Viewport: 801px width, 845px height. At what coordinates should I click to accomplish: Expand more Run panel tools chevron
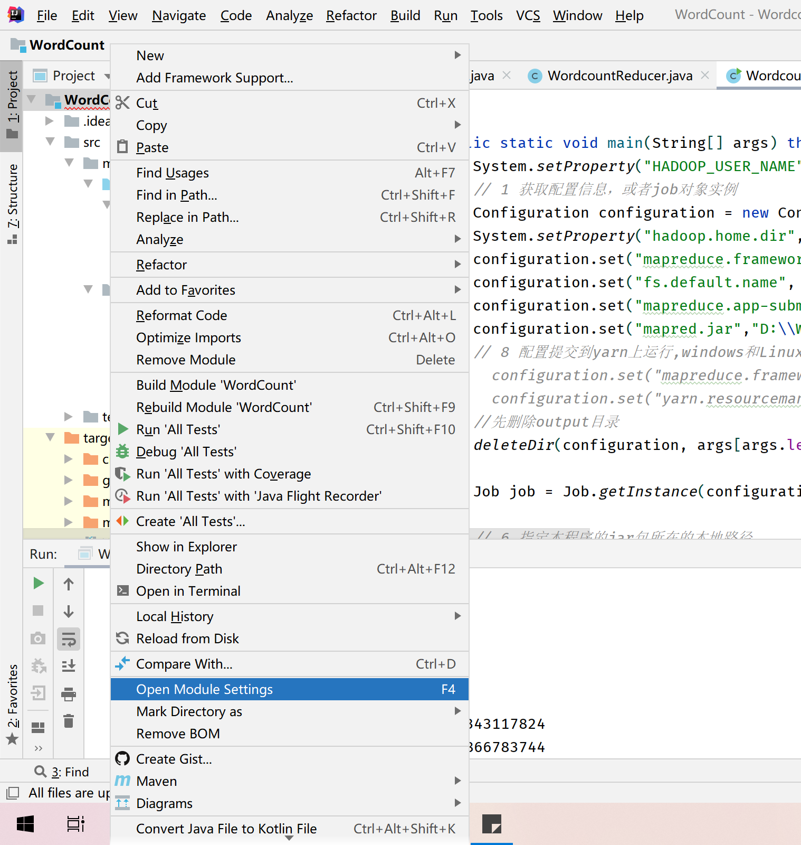(38, 748)
